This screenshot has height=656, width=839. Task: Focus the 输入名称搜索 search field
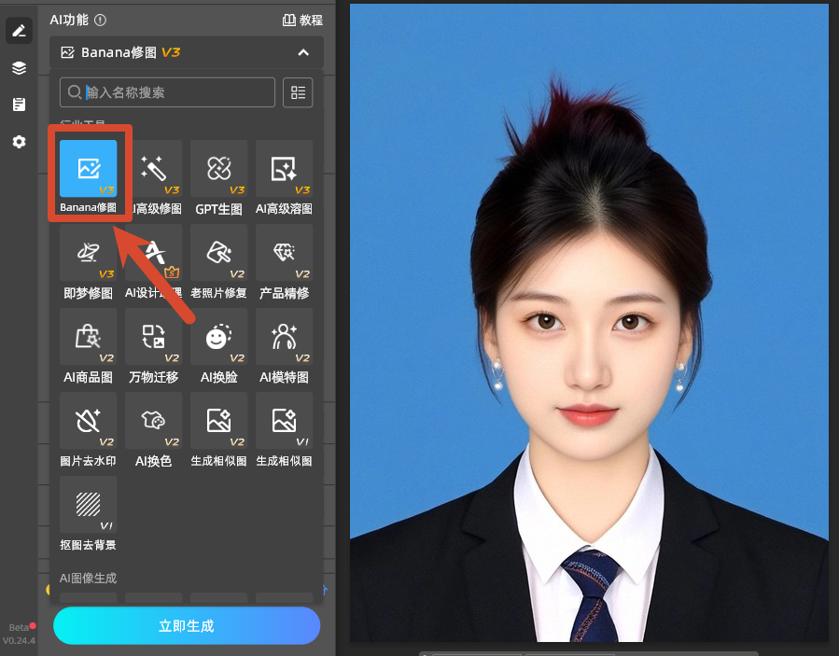tap(167, 92)
